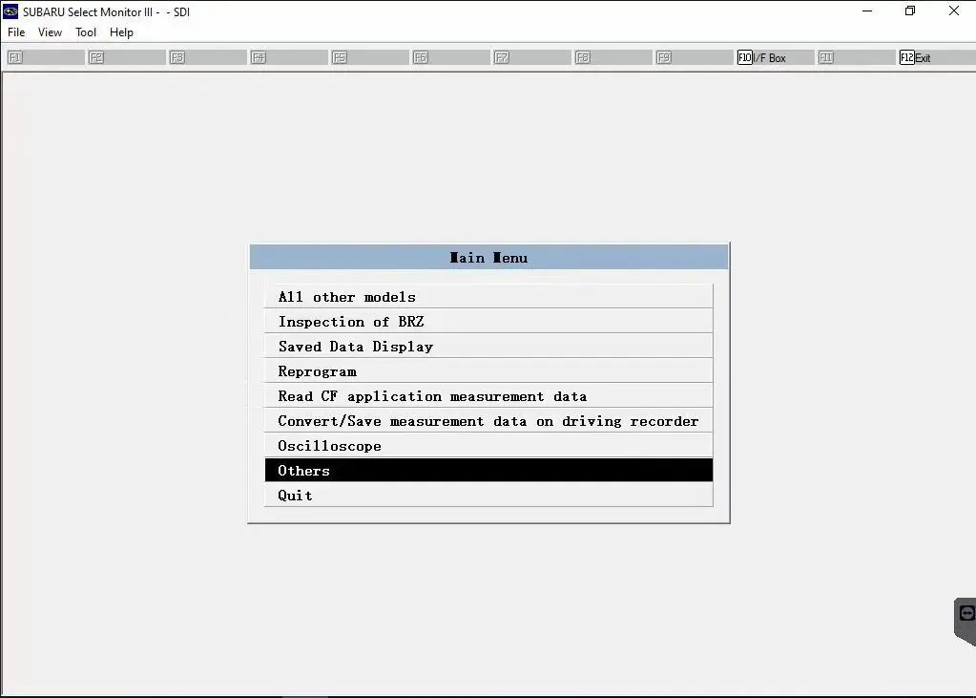Click the F1 function key button

click(x=46, y=58)
